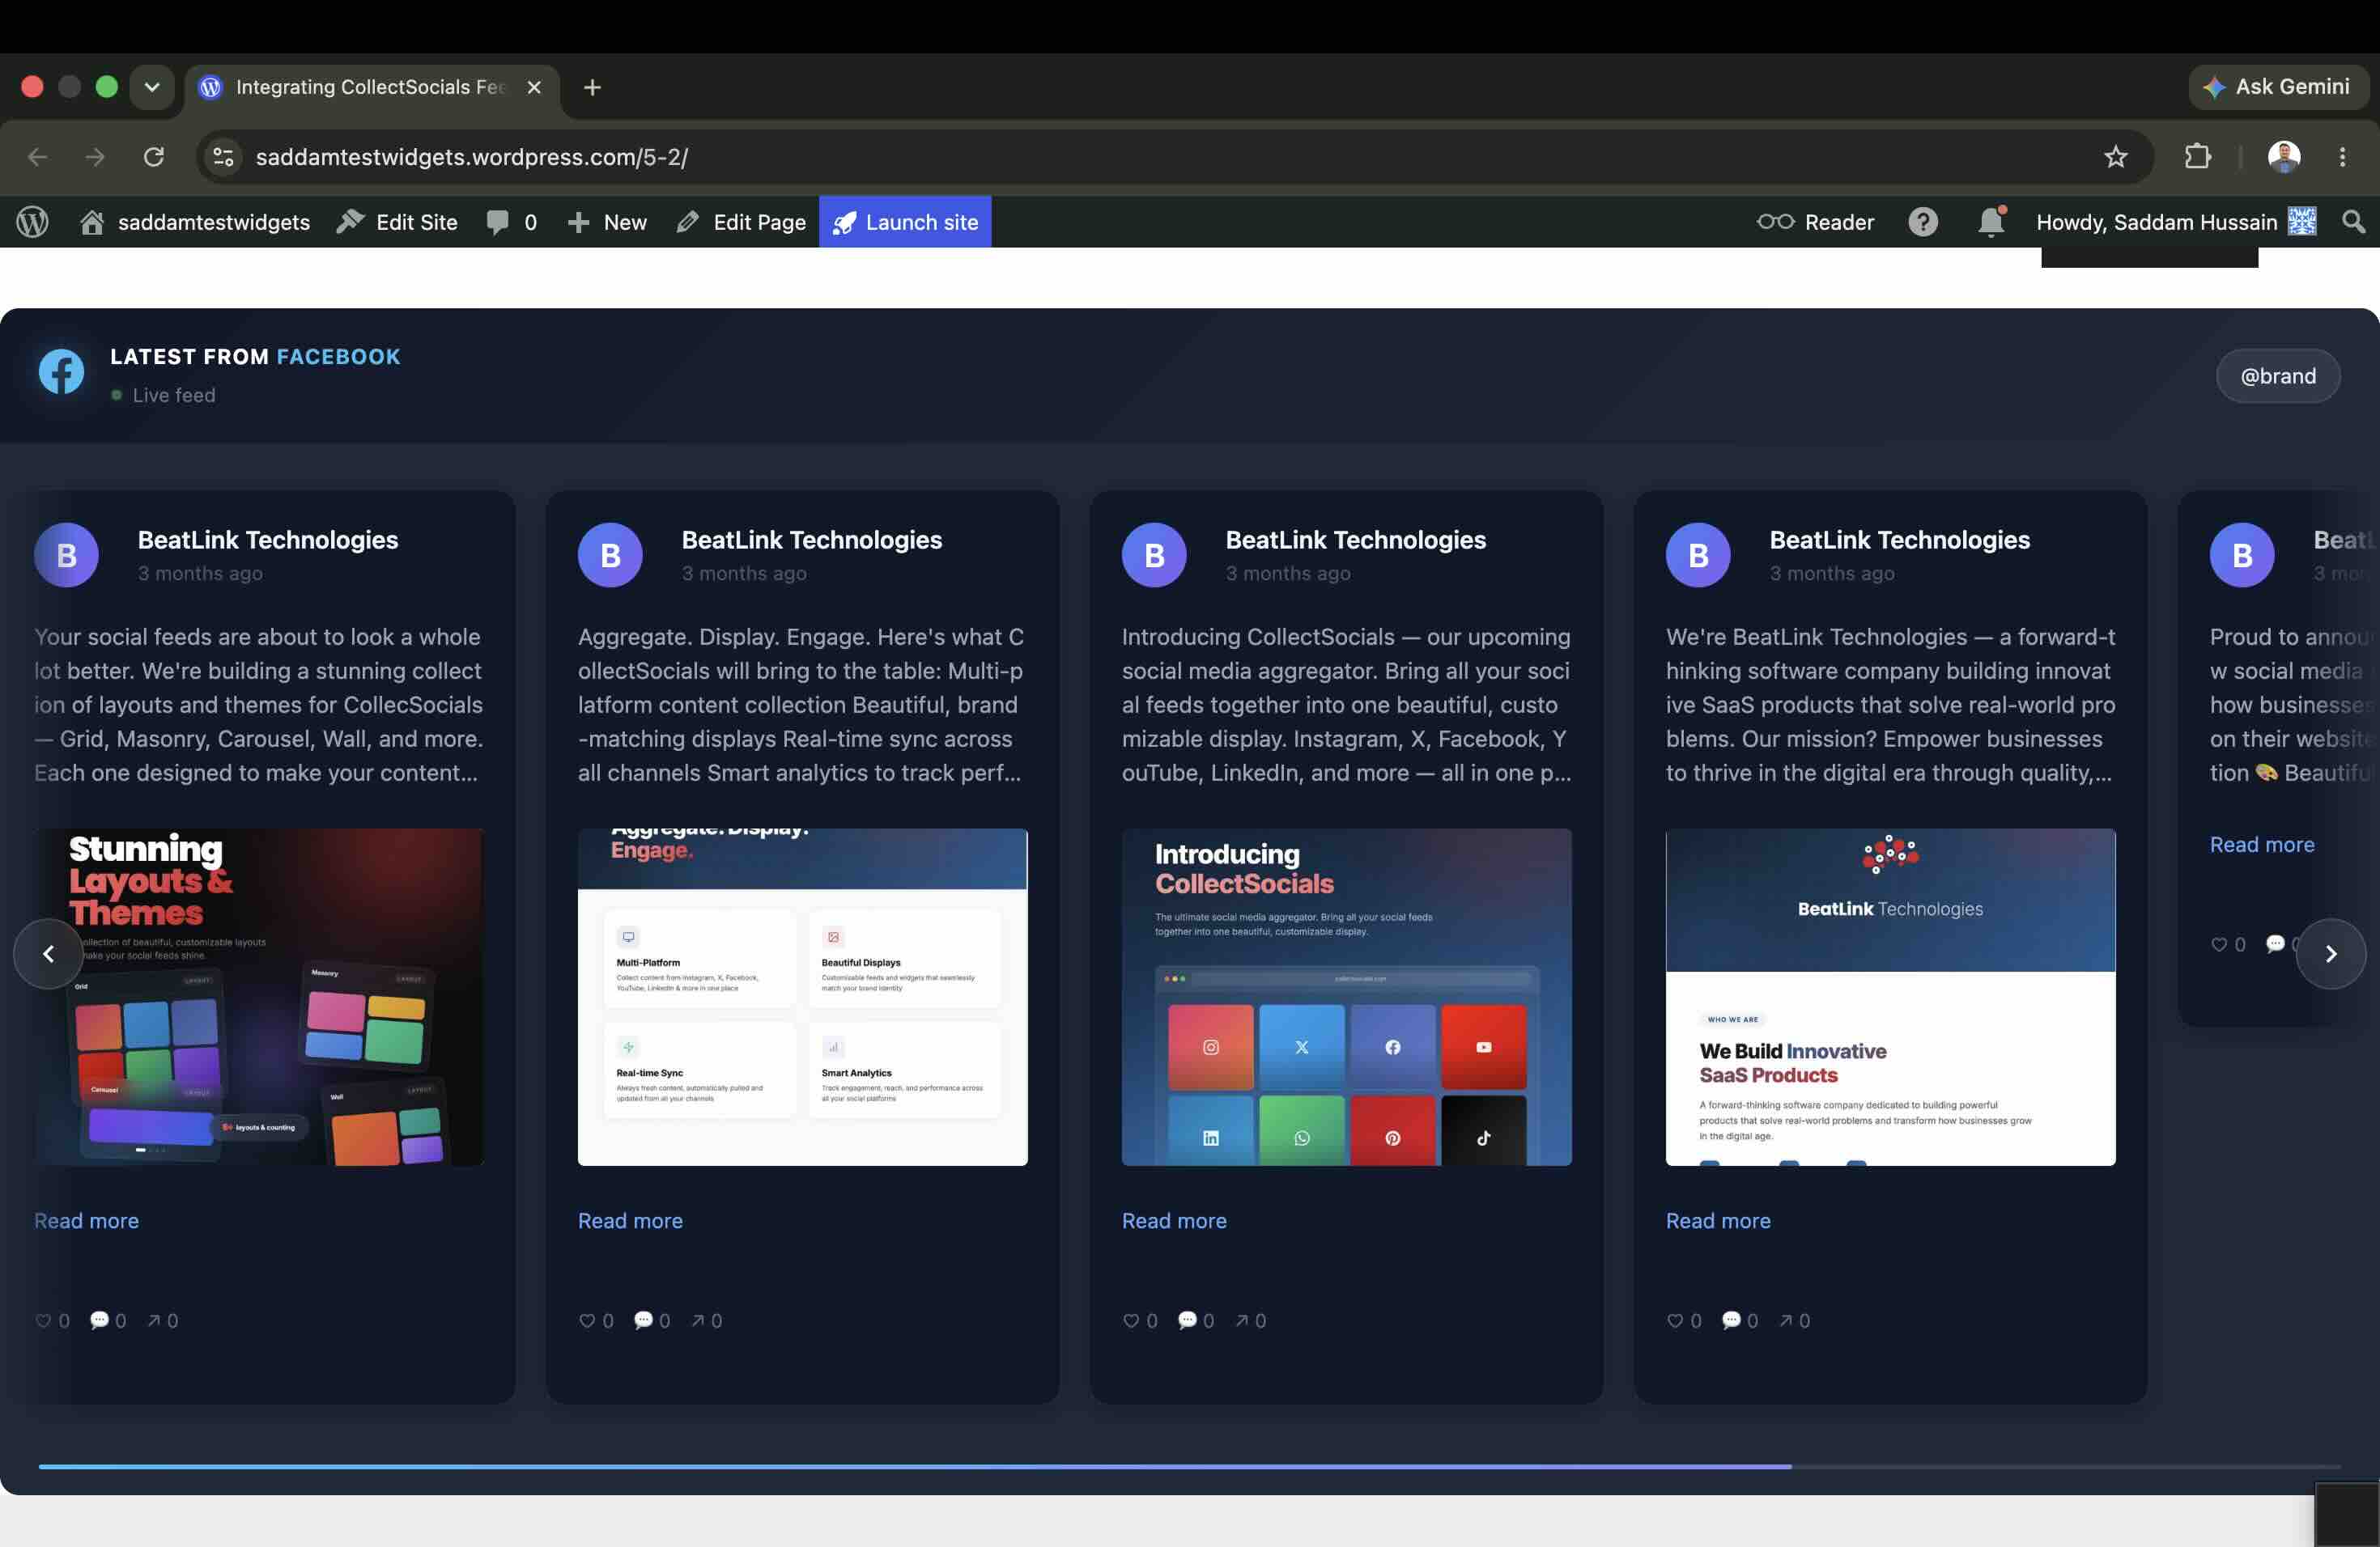Open the Aggregate Display Engage image
Image resolution: width=2380 pixels, height=1547 pixels.
coord(802,996)
